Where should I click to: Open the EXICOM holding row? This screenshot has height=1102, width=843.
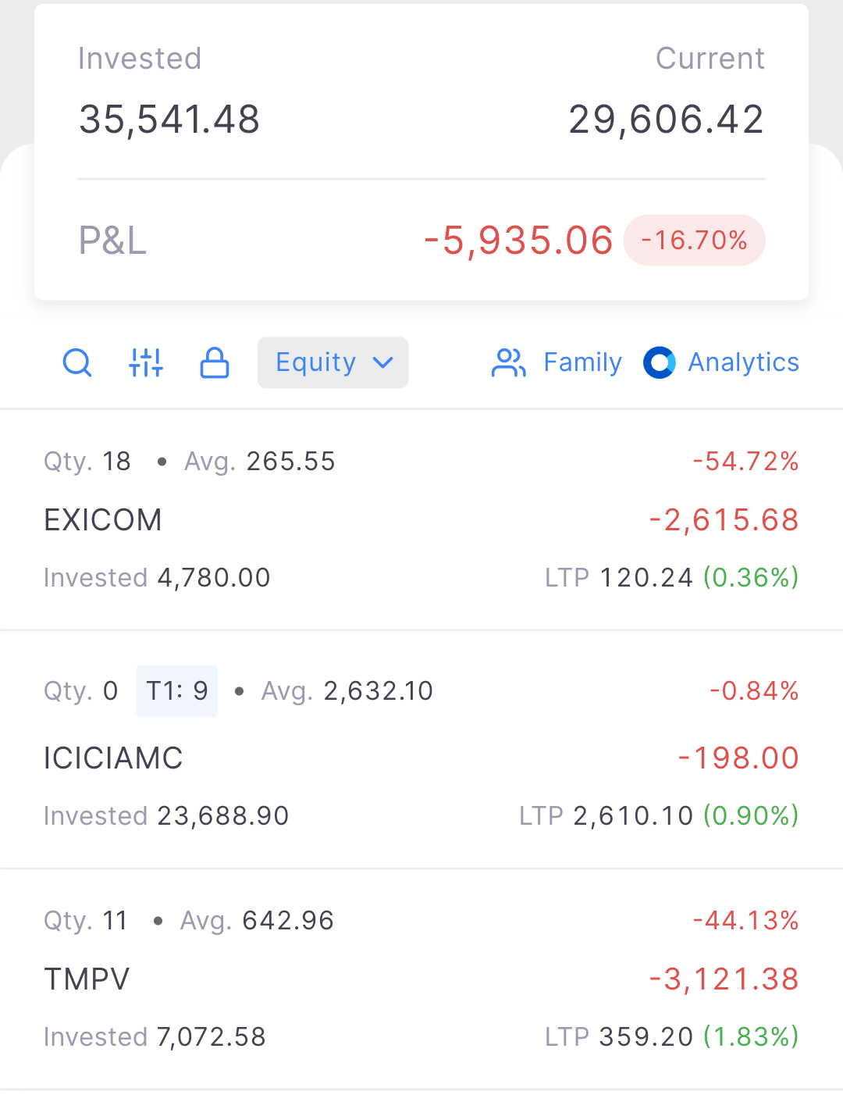pyautogui.click(x=103, y=520)
